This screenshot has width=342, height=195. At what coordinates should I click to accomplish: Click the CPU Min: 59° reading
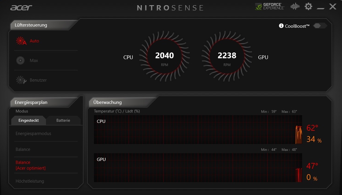pos(269,111)
